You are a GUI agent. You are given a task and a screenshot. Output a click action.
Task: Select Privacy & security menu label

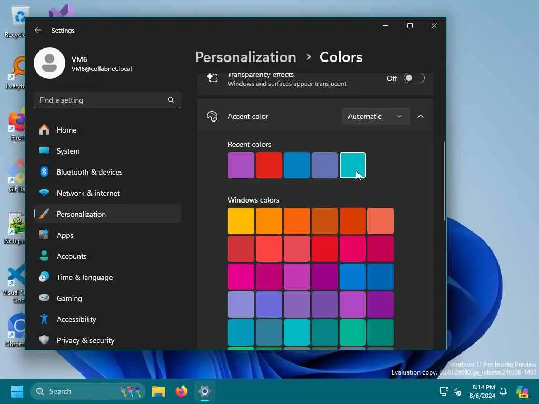[86, 340]
